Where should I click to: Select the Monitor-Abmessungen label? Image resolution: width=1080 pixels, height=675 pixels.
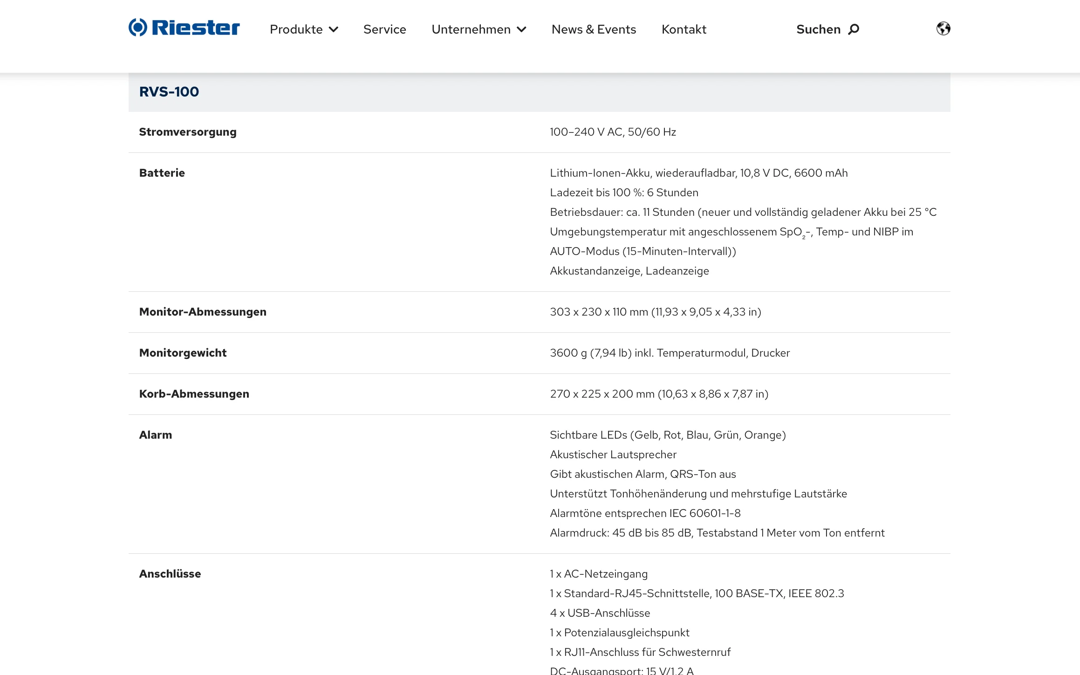tap(203, 312)
